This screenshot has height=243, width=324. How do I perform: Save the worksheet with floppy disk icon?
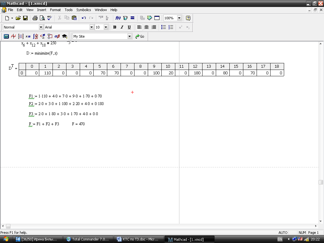(25, 18)
